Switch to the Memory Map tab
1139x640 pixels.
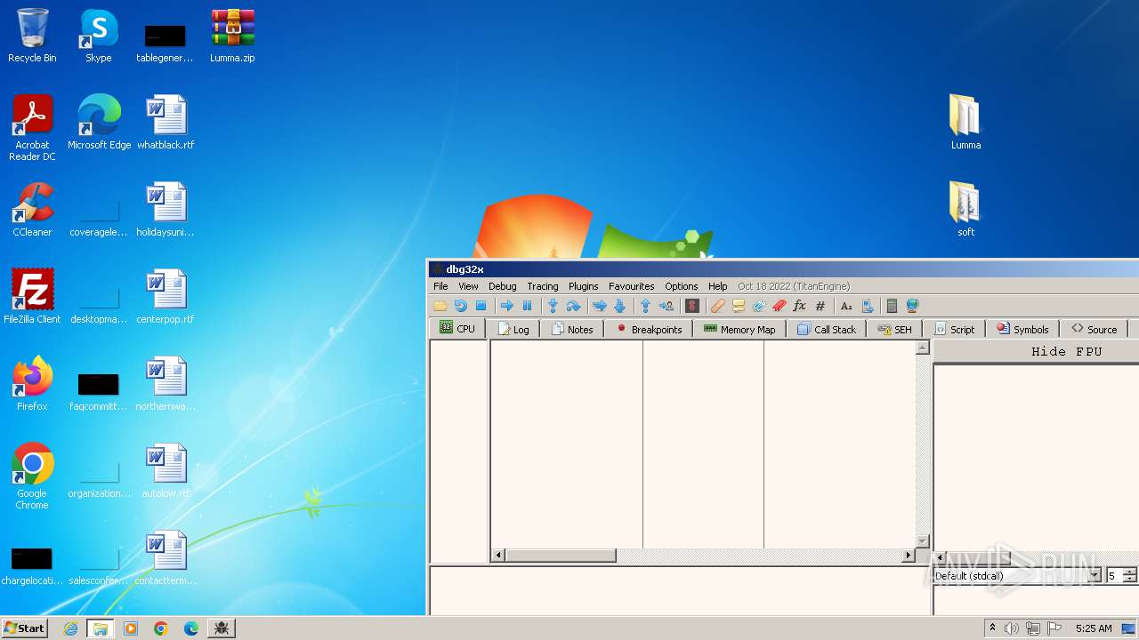(739, 329)
